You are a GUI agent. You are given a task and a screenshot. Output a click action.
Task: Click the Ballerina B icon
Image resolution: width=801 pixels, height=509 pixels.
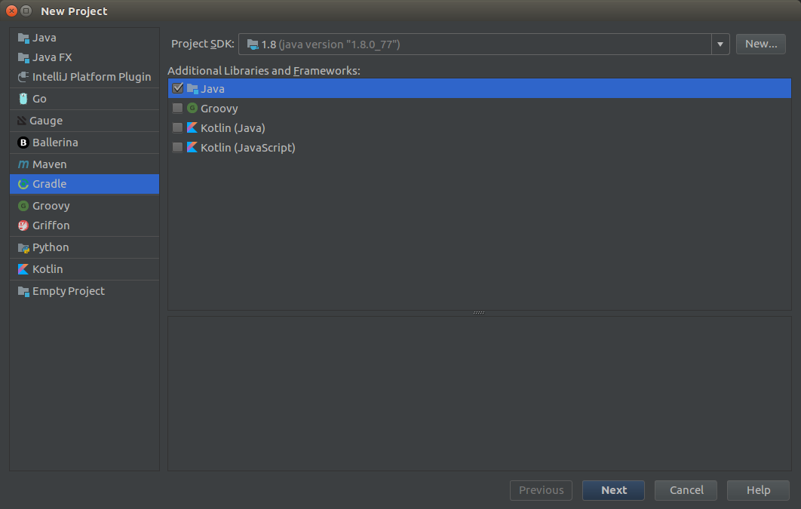(x=23, y=143)
